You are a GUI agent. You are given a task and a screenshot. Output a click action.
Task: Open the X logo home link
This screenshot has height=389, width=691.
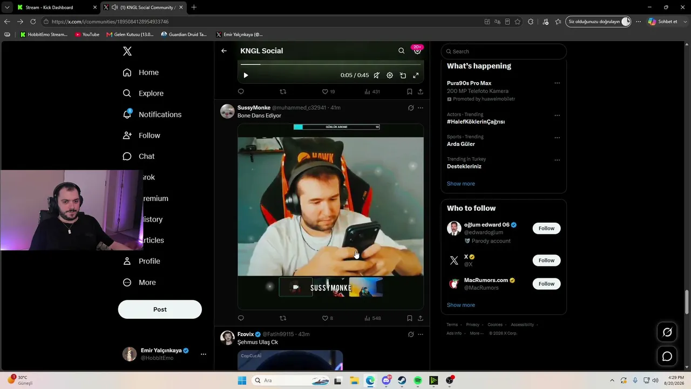[x=127, y=51]
